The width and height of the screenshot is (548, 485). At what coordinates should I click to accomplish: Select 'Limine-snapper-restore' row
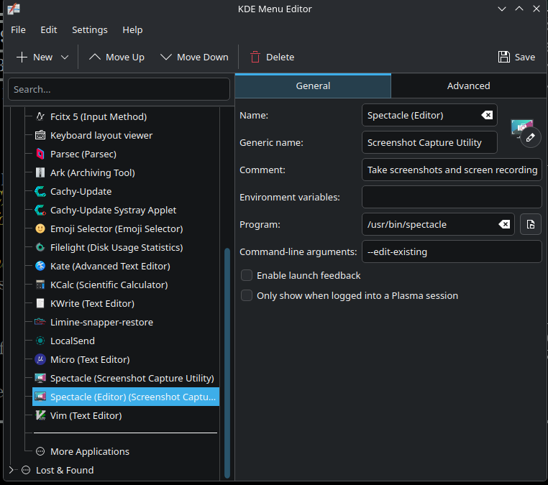[x=126, y=322]
